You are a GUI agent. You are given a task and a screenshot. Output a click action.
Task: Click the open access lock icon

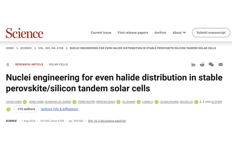(8, 64)
